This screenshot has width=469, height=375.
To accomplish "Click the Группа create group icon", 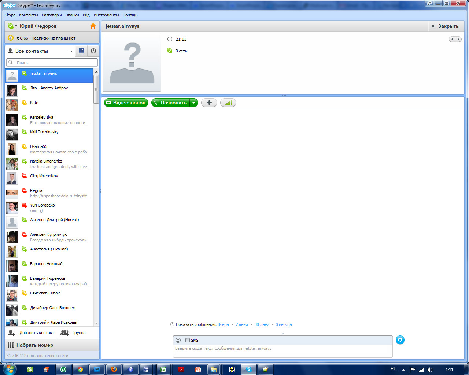I will click(65, 333).
